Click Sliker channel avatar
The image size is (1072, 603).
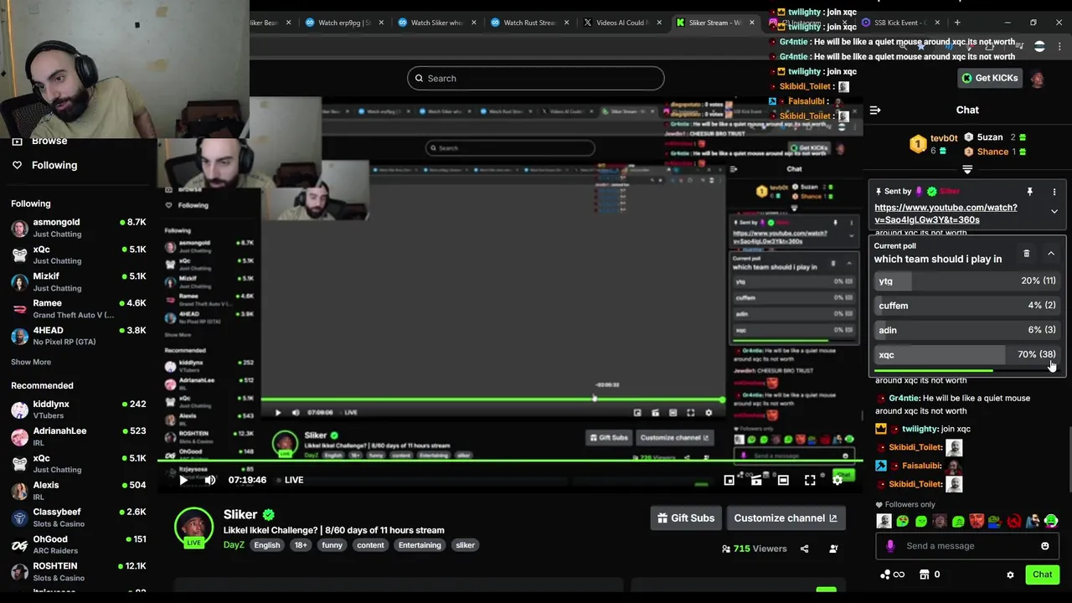tap(194, 528)
